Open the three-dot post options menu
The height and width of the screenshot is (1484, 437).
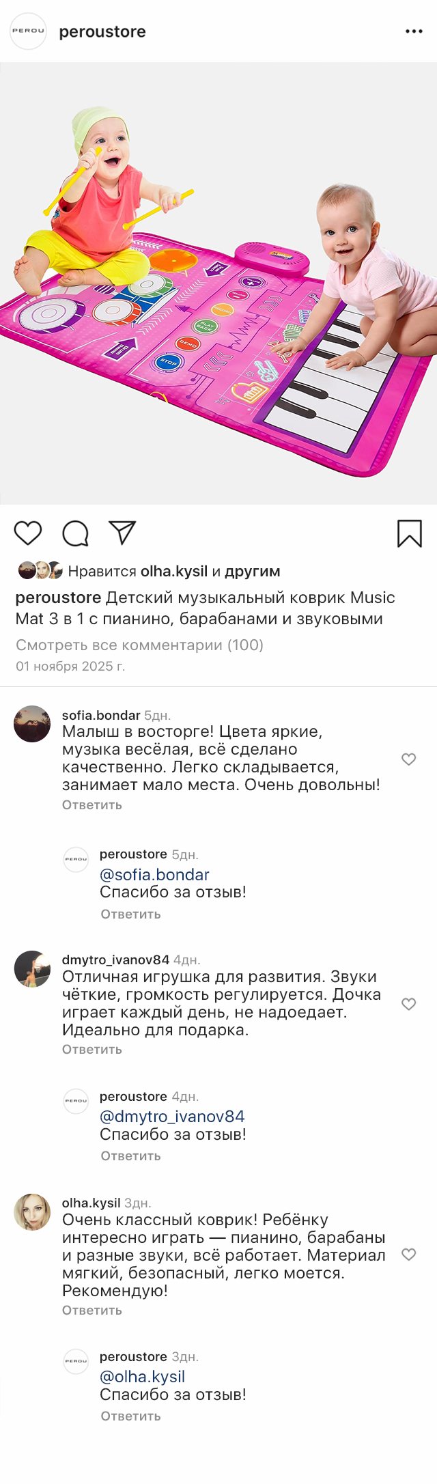coord(414,31)
